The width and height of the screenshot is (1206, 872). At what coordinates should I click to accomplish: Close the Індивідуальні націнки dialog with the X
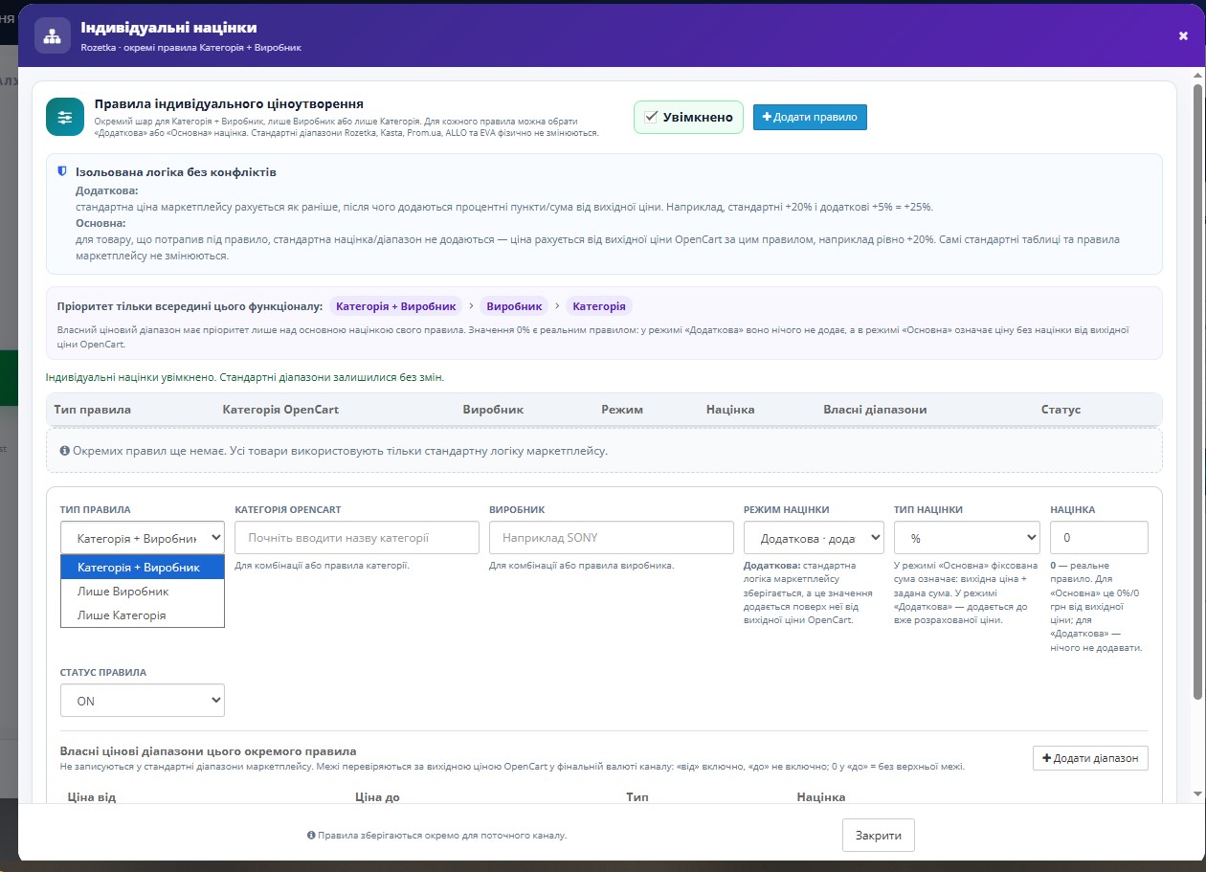tap(1183, 35)
